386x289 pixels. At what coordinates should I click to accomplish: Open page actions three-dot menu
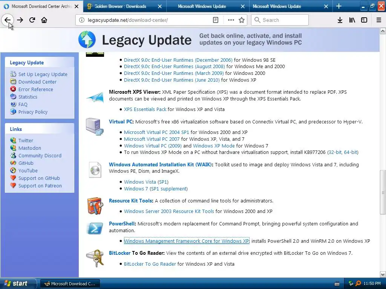click(231, 20)
